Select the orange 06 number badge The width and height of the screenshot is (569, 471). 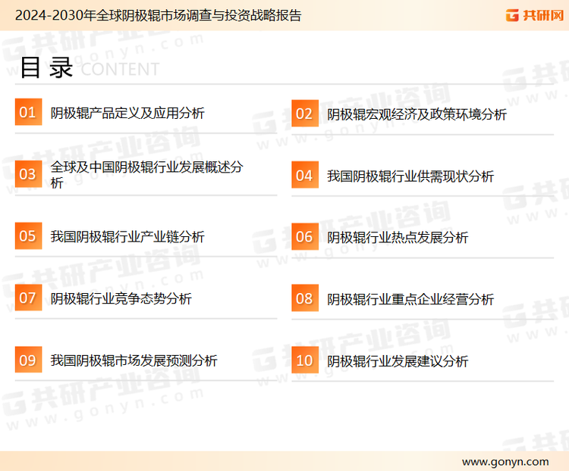click(x=305, y=236)
